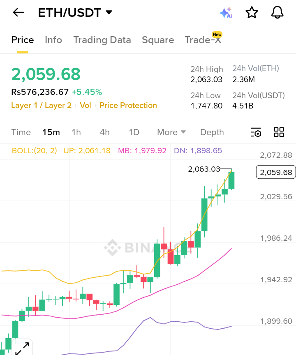This screenshot has height=355, width=296.
Task: Tap the Price Protection link
Action: pyautogui.click(x=128, y=106)
